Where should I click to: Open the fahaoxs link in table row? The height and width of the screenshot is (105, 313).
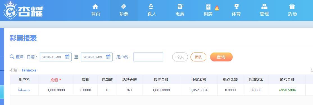pyautogui.click(x=24, y=90)
